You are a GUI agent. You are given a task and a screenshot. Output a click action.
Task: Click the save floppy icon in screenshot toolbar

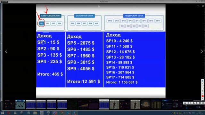pyautogui.click(x=200, y=103)
